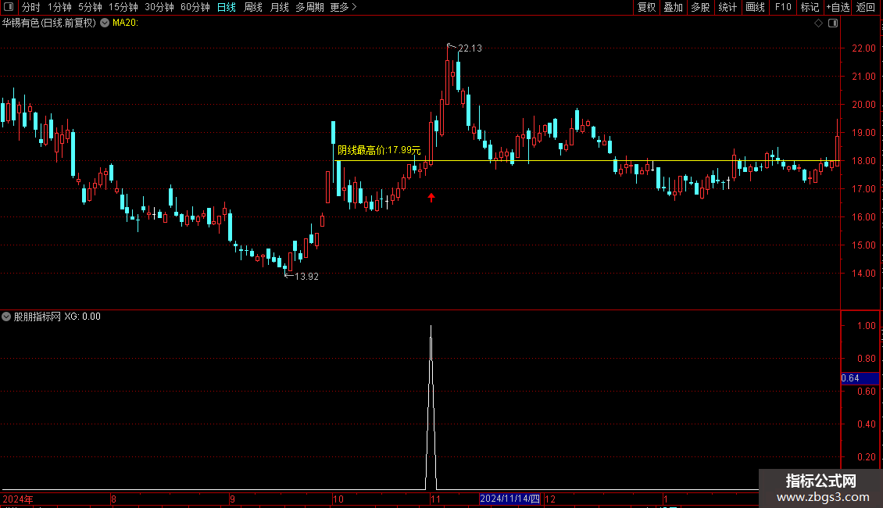Switch to 分时 intraday chart
This screenshot has height=508, width=883.
pos(31,7)
